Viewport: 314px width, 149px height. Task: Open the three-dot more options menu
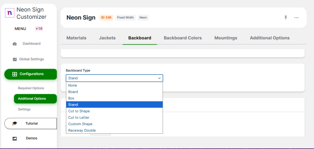coord(297,18)
